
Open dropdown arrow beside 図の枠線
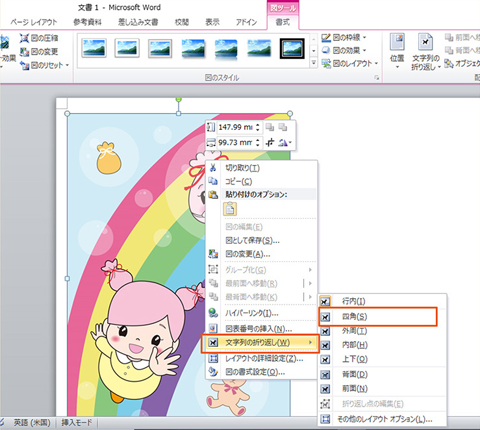[x=364, y=38]
